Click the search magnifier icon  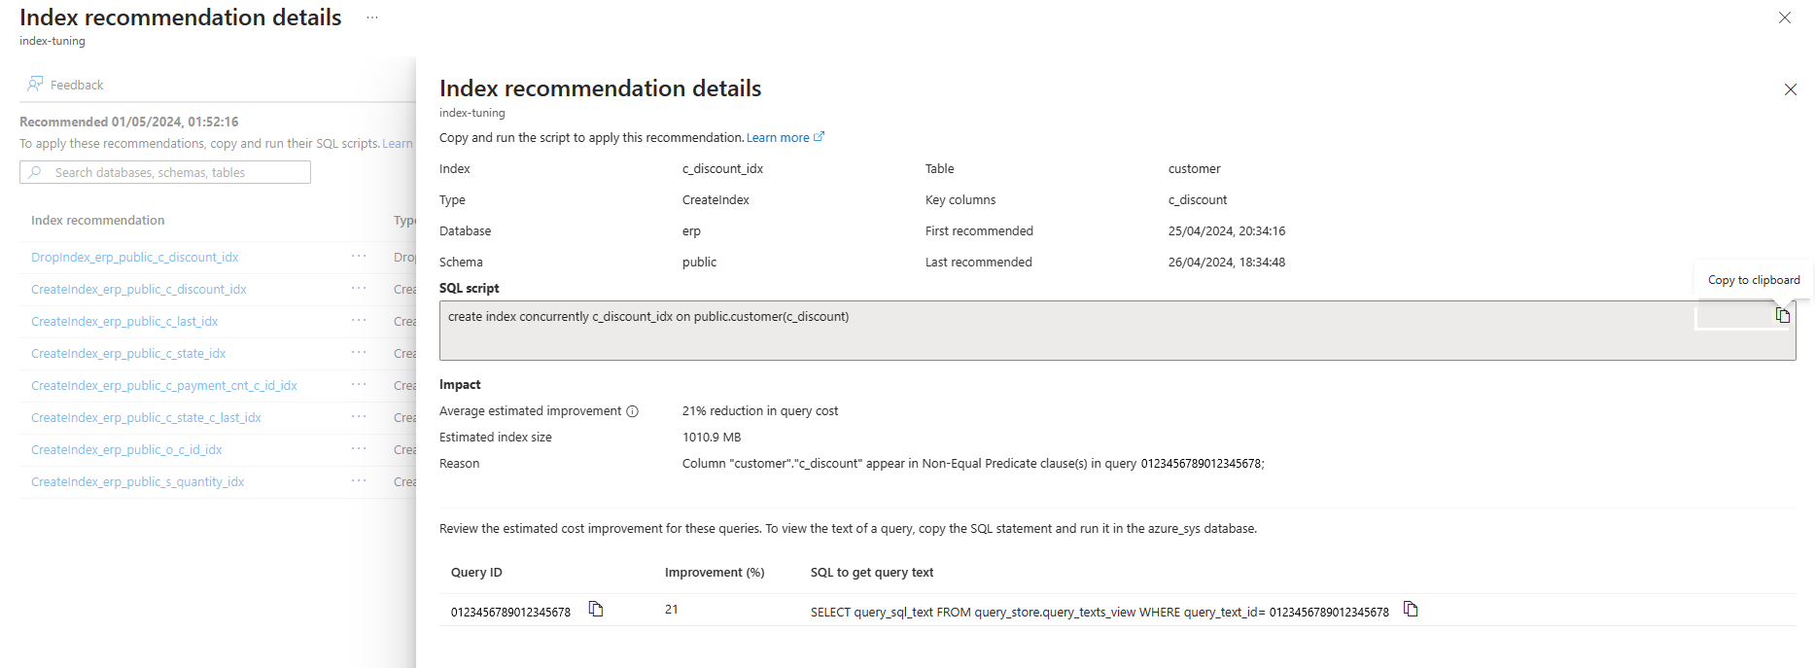[x=35, y=172]
